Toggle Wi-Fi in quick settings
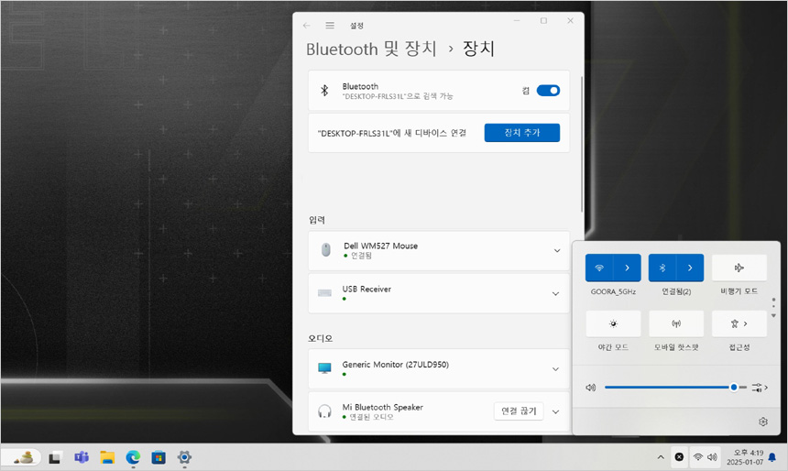 599,268
